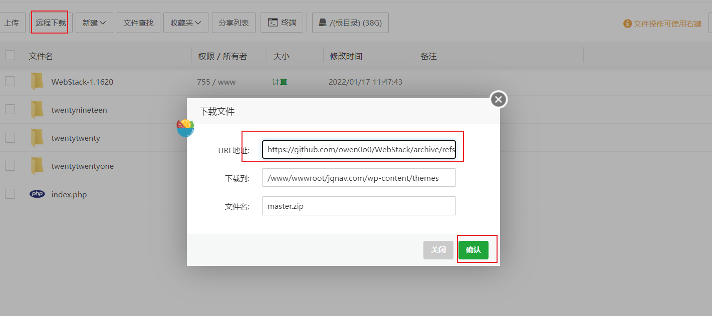Click the folder icon of twentytwentyone

pos(37,166)
